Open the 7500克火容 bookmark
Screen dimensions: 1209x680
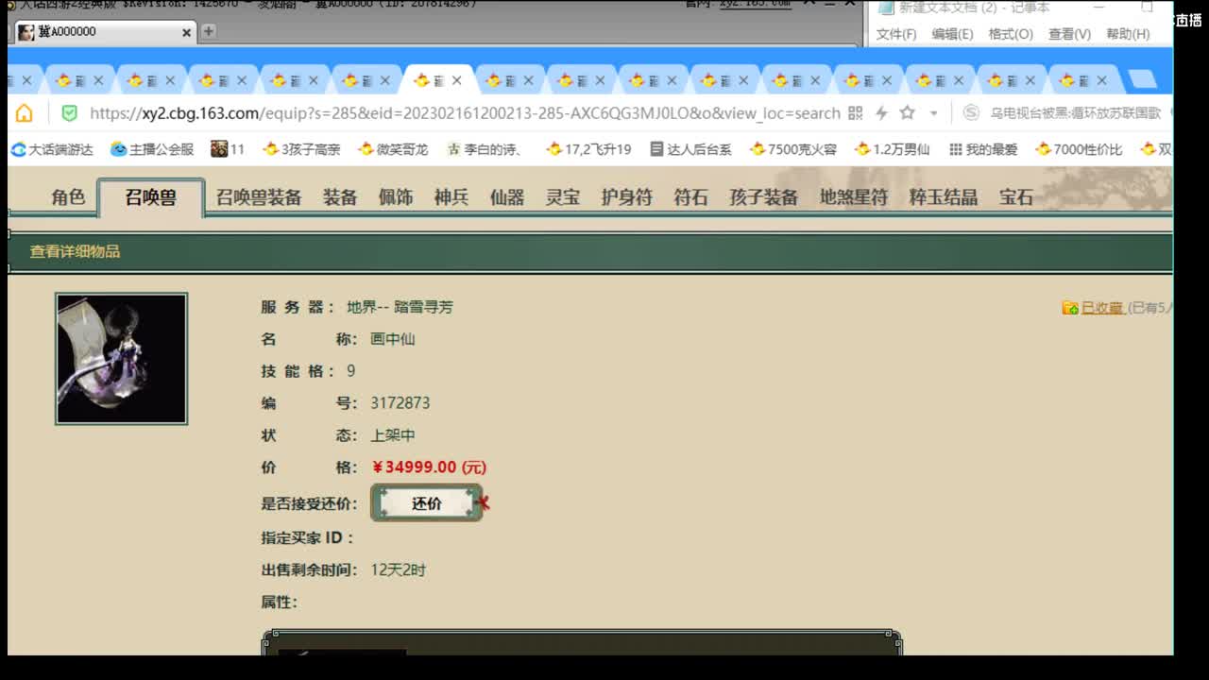tap(792, 149)
